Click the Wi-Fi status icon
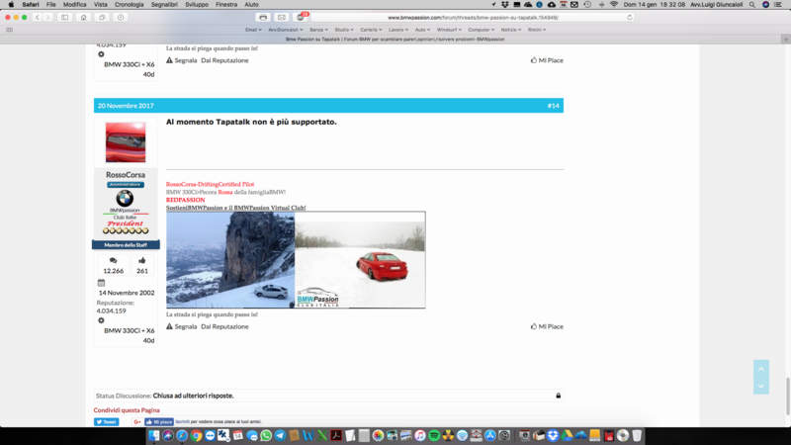 point(614,5)
